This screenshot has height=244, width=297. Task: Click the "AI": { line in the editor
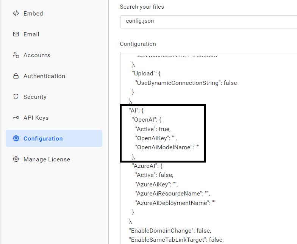tap(136, 111)
